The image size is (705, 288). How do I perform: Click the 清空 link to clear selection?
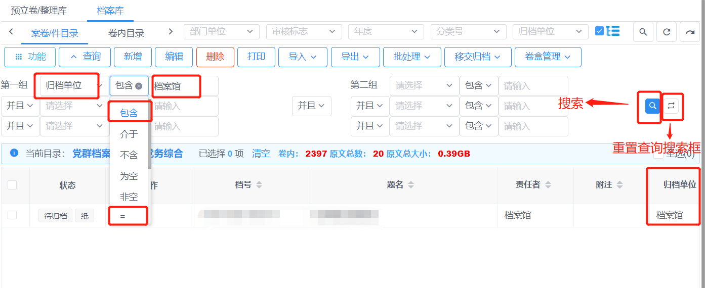(x=261, y=154)
